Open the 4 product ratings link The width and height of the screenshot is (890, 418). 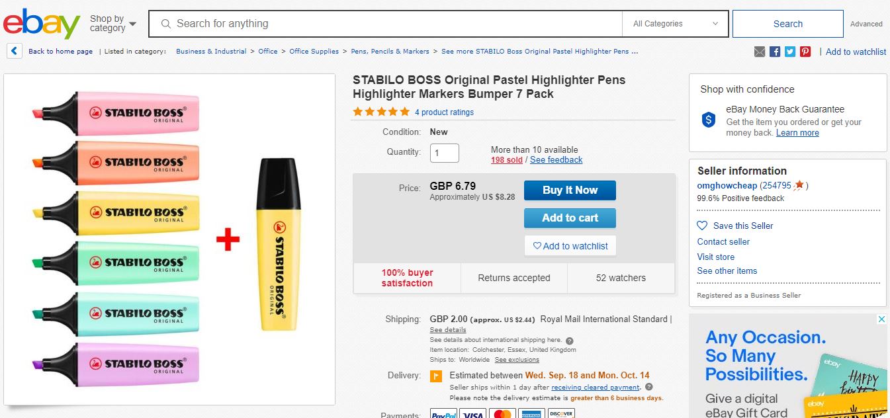point(444,112)
